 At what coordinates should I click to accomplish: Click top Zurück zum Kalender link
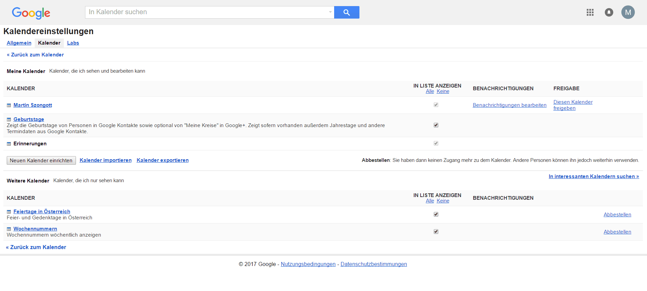35,55
